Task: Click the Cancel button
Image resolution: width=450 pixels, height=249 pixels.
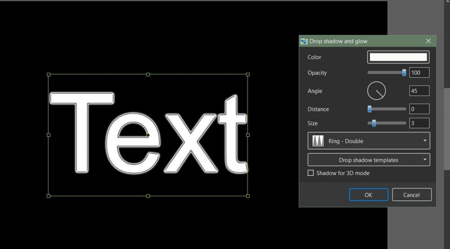Action: pyautogui.click(x=412, y=195)
